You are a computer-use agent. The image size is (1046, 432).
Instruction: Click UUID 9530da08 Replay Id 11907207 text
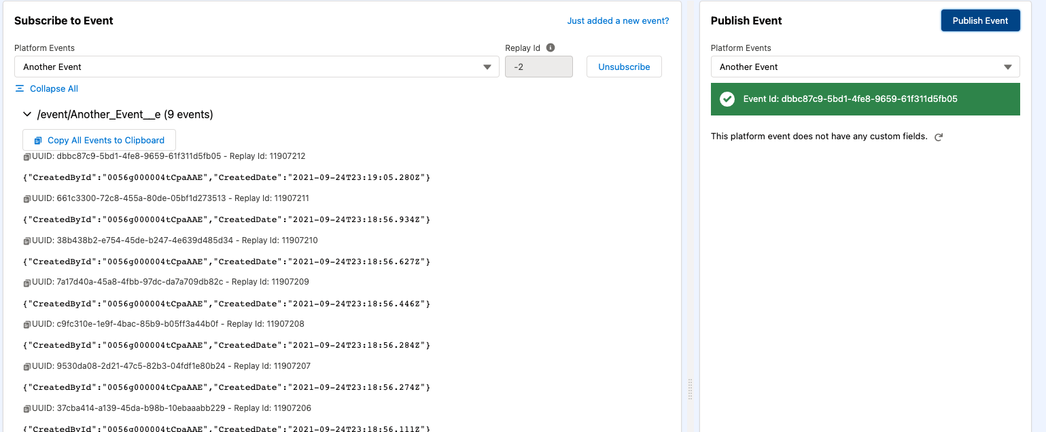tap(171, 366)
